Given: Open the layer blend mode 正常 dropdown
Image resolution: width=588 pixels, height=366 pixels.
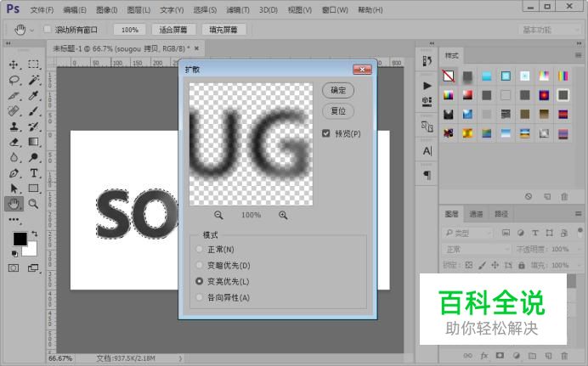Looking at the screenshot, I should (477, 249).
